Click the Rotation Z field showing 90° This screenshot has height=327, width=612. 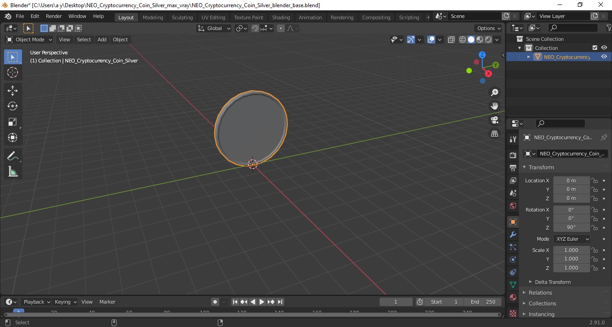tap(571, 228)
